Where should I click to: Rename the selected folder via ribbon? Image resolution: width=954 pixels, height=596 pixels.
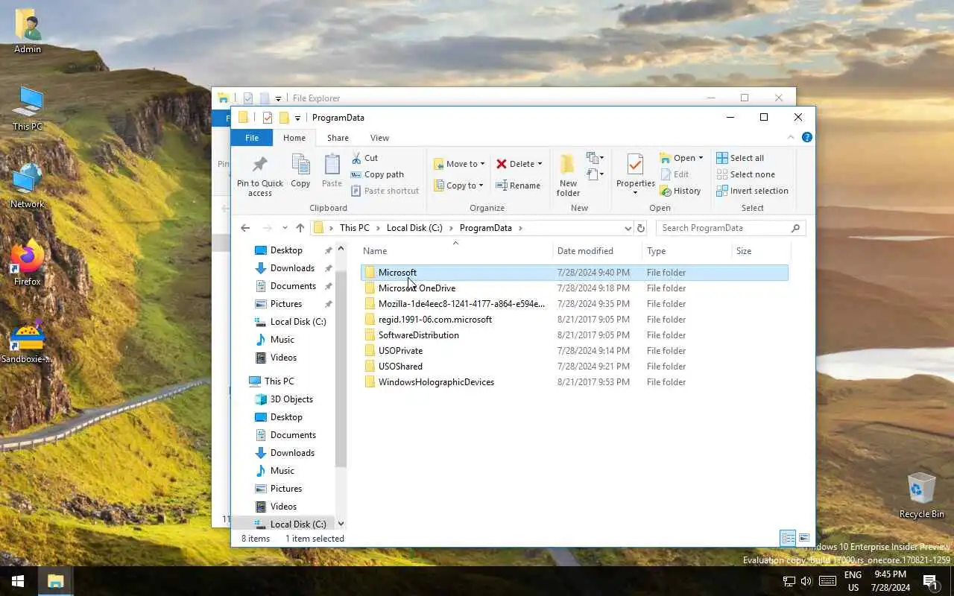[x=518, y=186]
